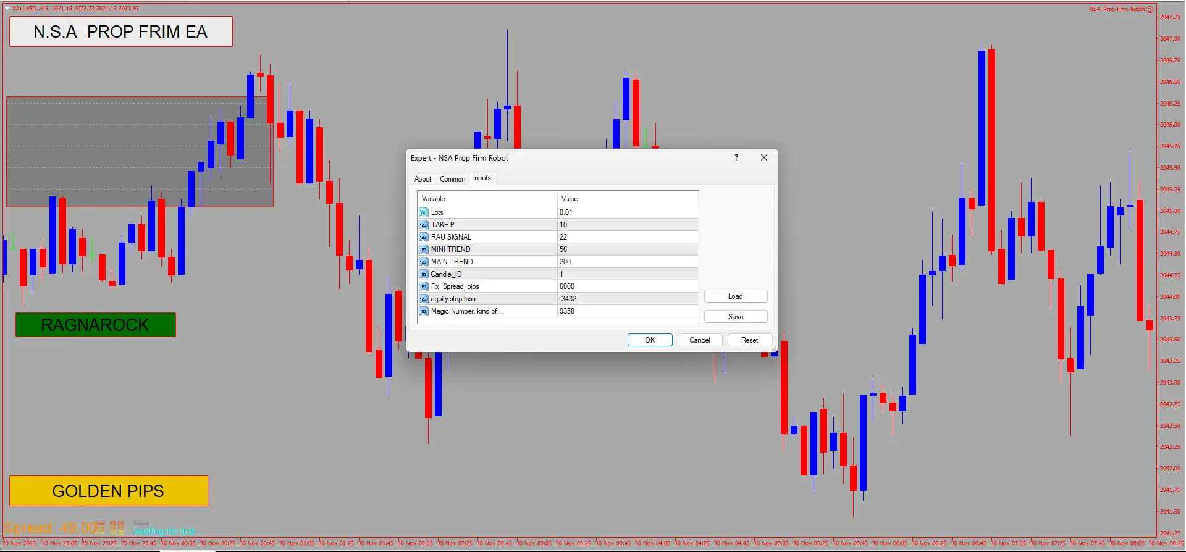
Task: Select the MAIN TREND value 200
Action: 627,262
